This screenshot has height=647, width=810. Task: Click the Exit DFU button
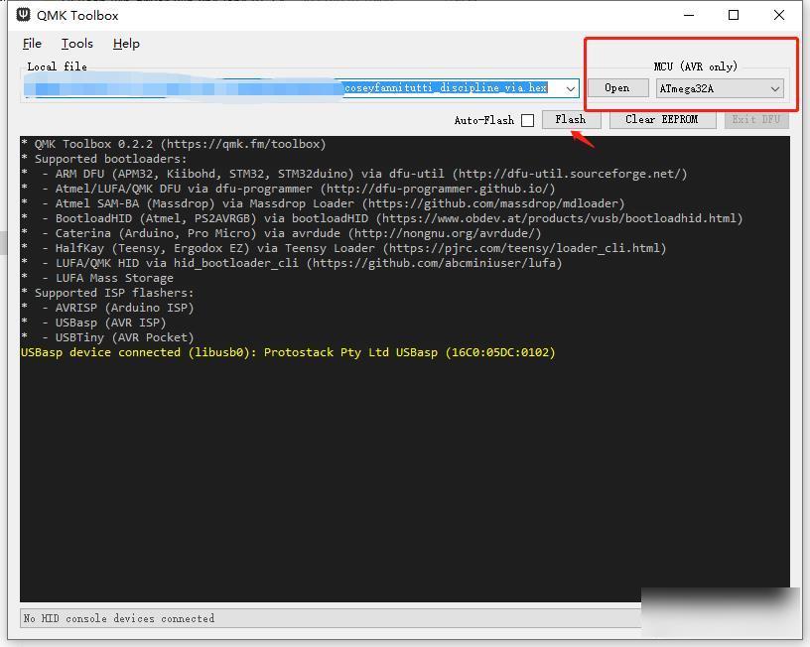pos(755,119)
